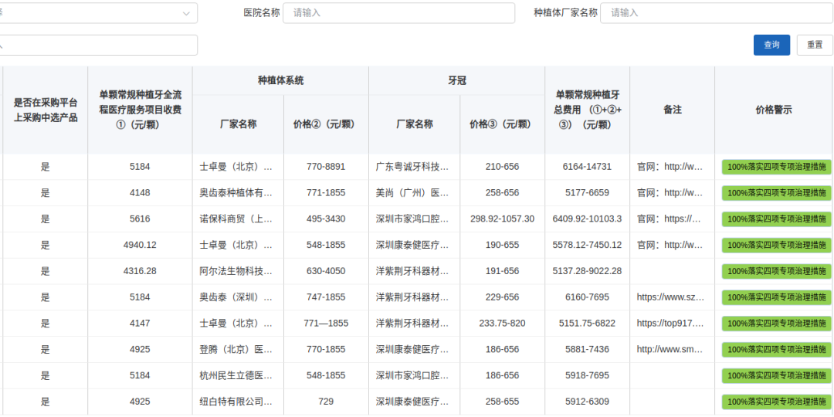Open the https://www.sz... link in 备注 column
This screenshot has height=417, width=834.
tap(670, 297)
